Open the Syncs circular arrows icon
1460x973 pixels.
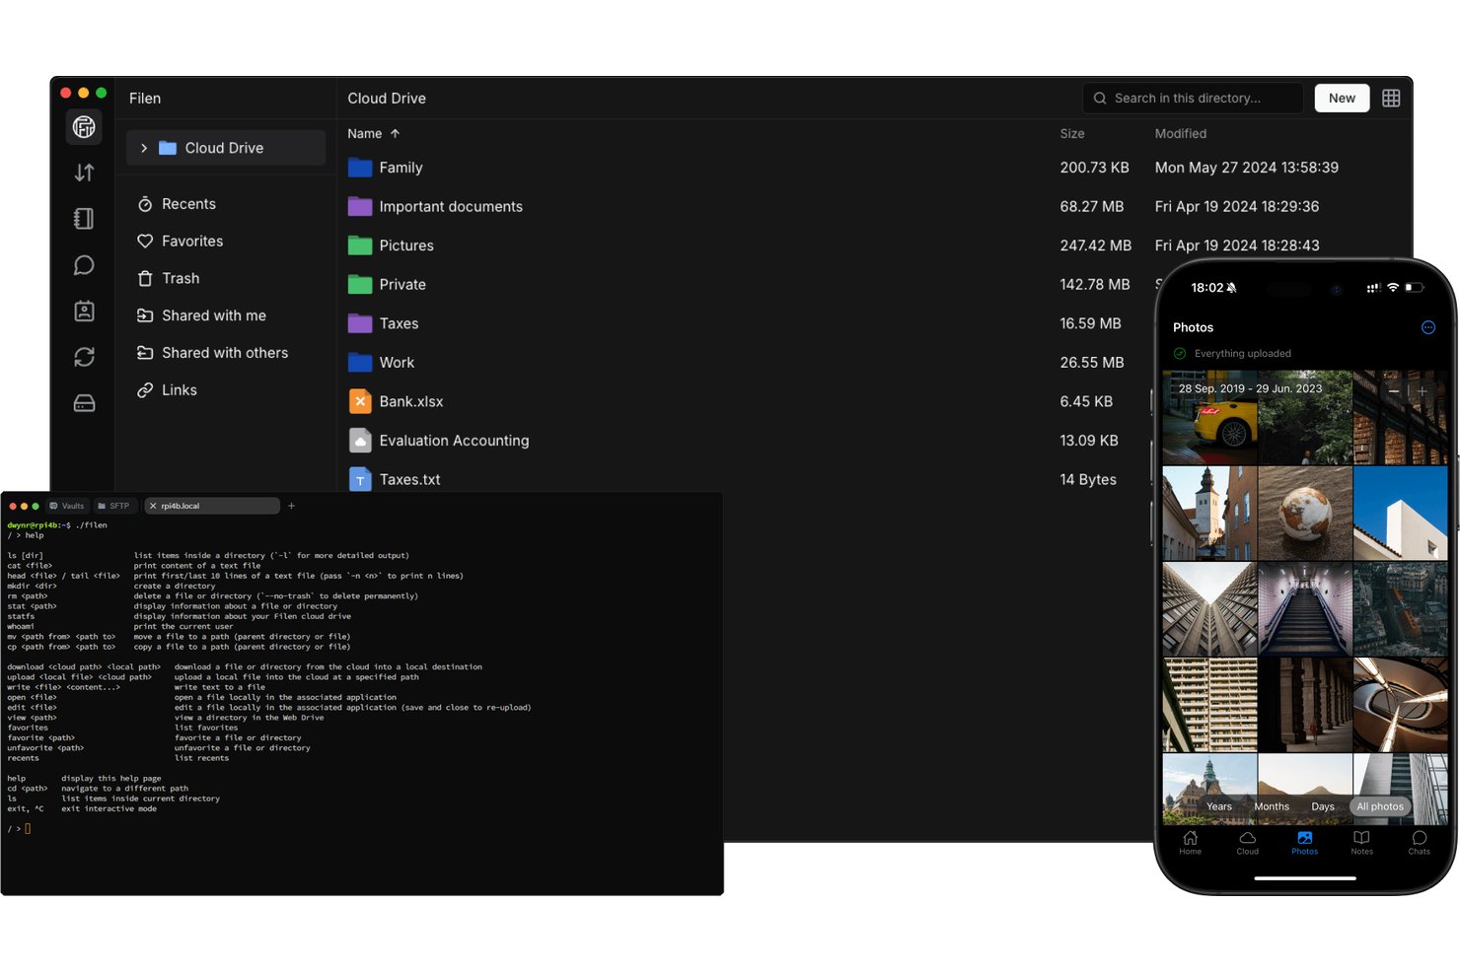[x=84, y=357]
